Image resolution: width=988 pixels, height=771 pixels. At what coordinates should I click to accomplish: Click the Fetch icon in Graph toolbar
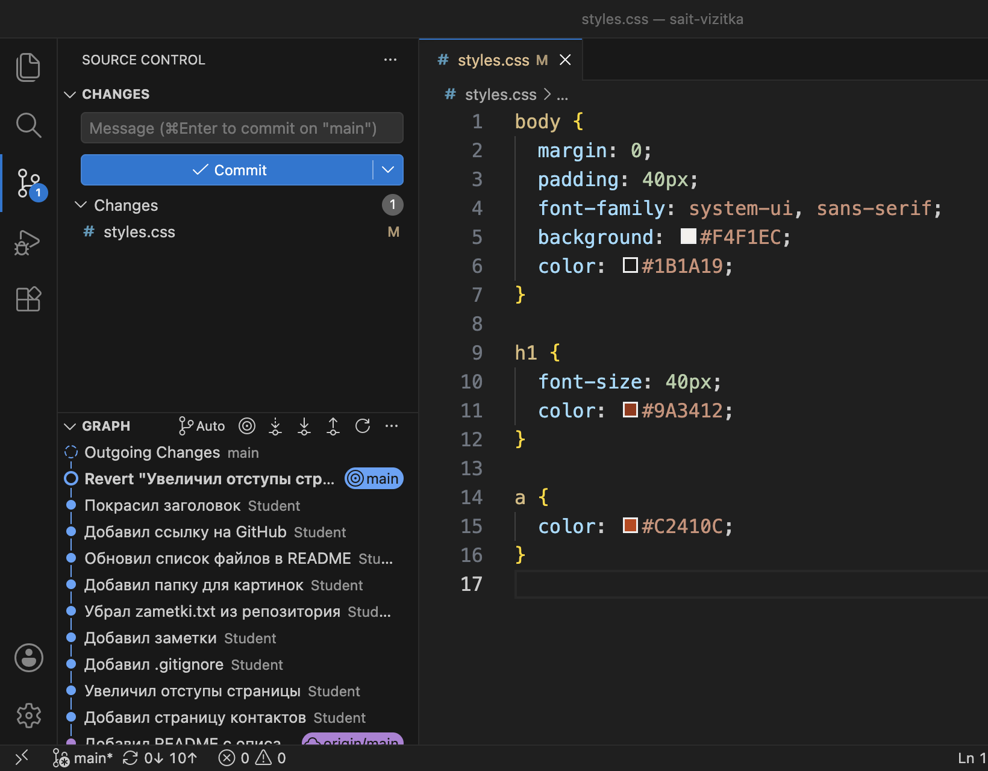[275, 426]
